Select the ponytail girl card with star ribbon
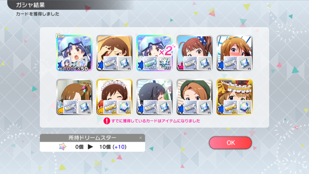Screen dimensions: 309x174 point(195,53)
